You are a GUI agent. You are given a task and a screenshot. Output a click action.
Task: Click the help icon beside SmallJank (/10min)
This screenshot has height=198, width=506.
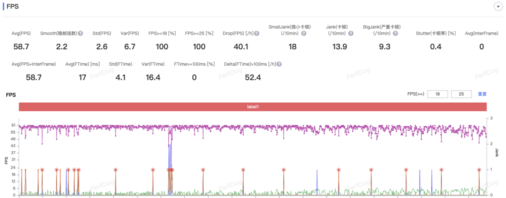tap(304, 33)
